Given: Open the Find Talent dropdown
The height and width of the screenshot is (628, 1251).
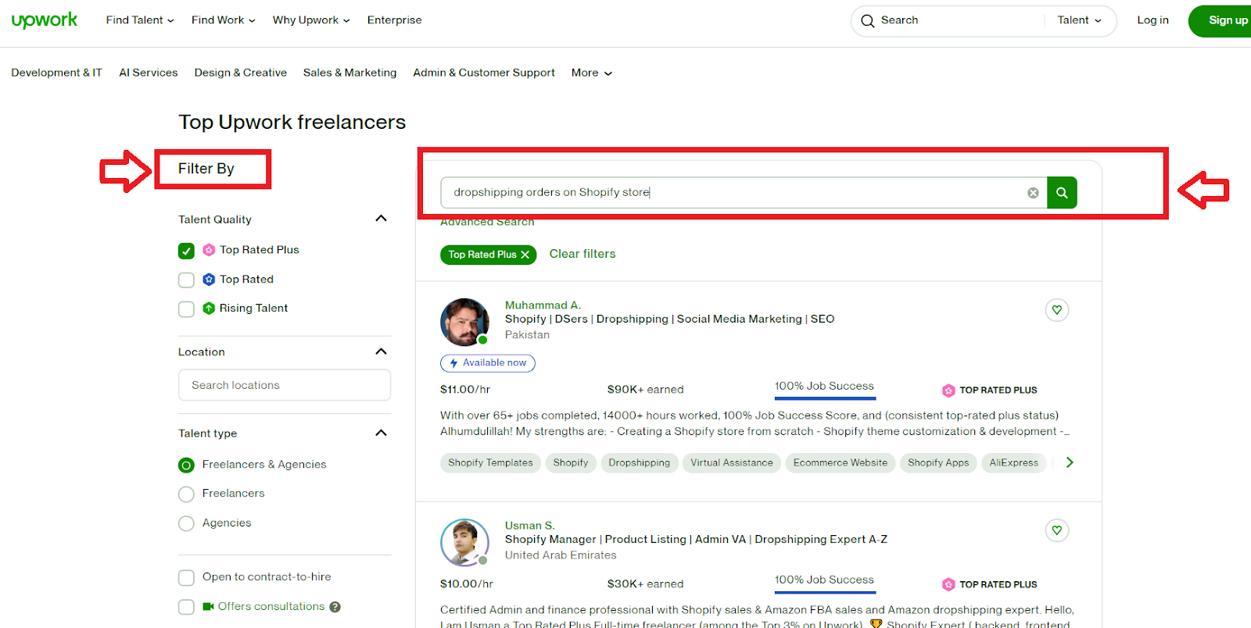Looking at the screenshot, I should point(140,20).
